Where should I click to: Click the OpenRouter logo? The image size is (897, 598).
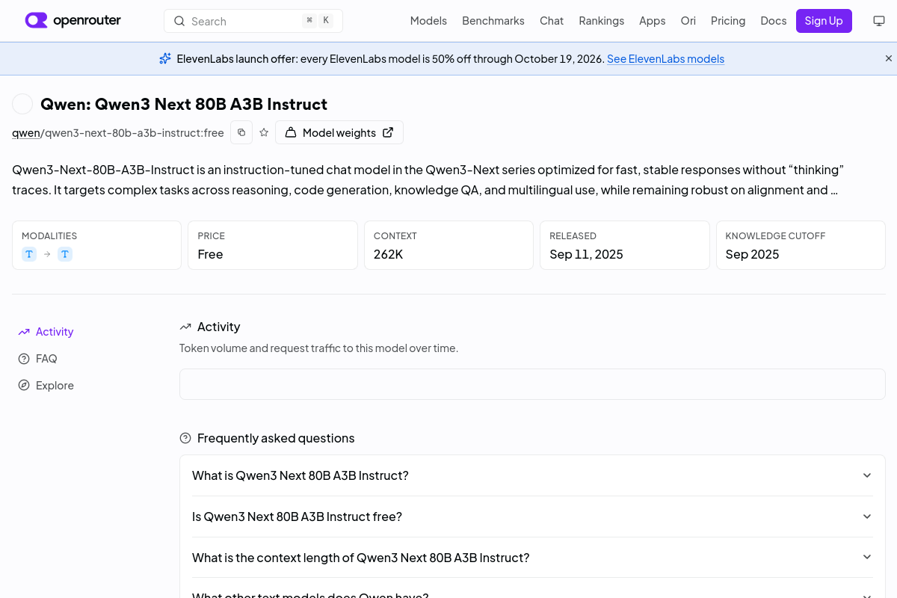(x=73, y=21)
